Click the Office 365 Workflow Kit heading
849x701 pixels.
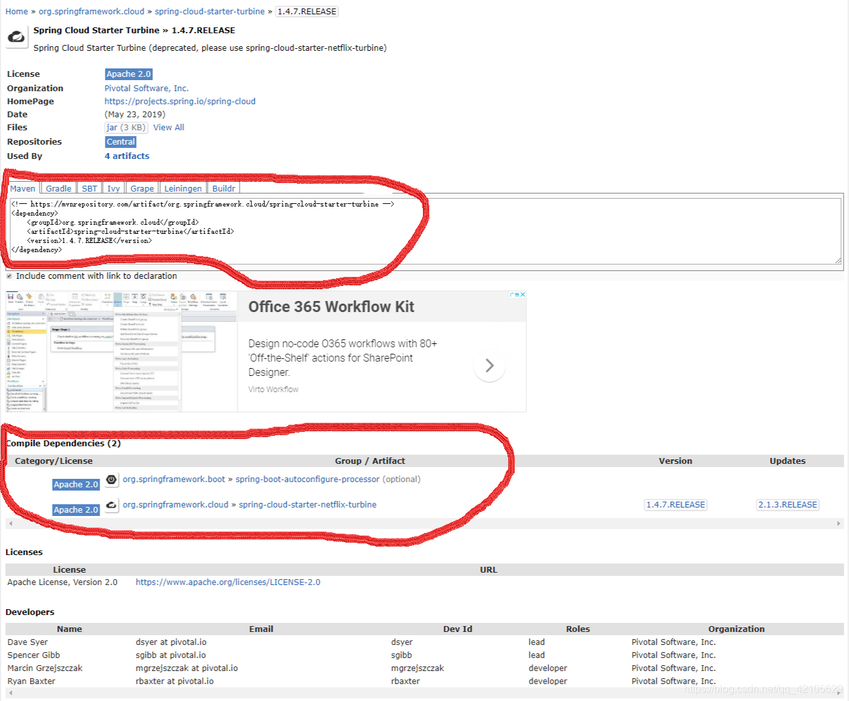tap(331, 307)
